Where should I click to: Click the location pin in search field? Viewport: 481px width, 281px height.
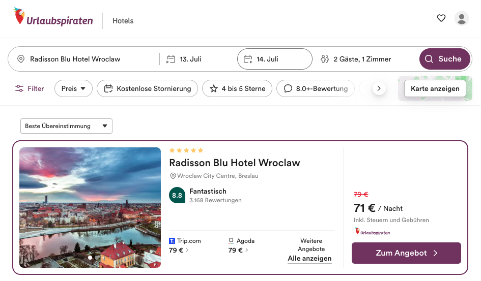point(21,59)
